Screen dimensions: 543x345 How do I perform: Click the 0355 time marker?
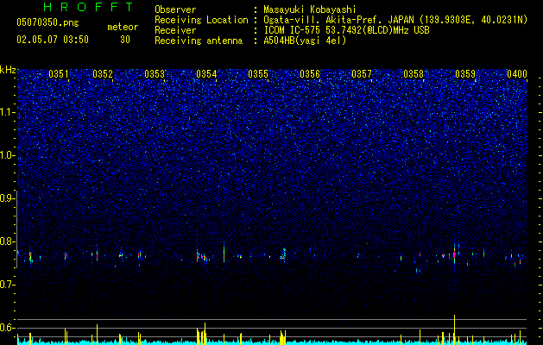[x=258, y=74]
